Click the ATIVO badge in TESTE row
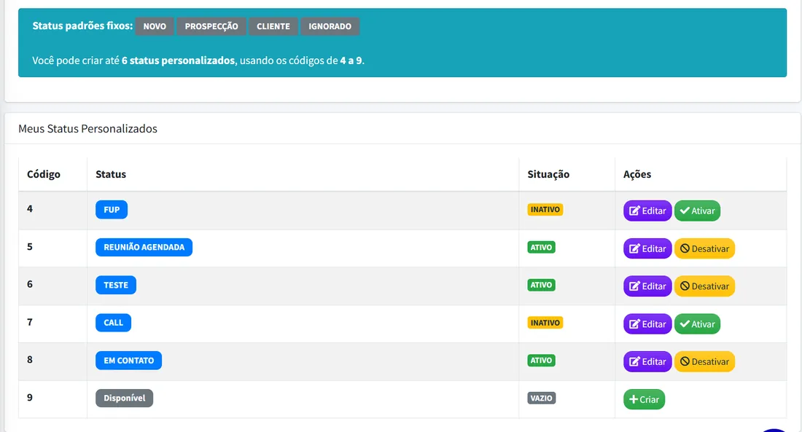The width and height of the screenshot is (802, 432). click(541, 286)
